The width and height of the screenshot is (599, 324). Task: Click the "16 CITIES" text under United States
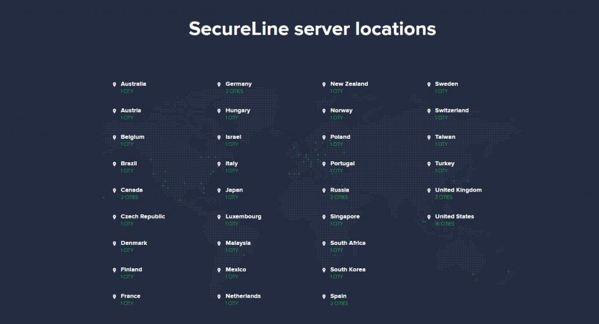[x=445, y=224]
